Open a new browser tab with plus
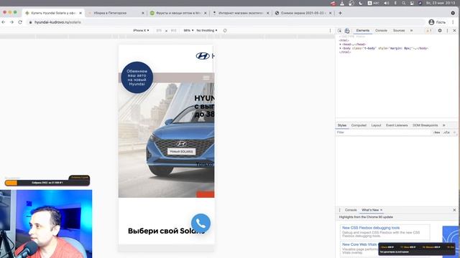The width and height of the screenshot is (460, 258). point(340,13)
